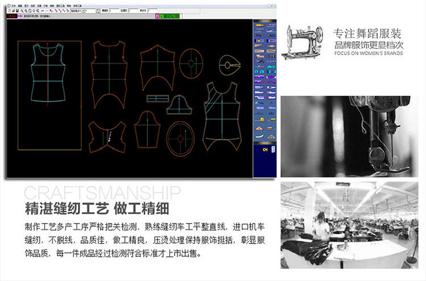Select the tan wedge ruler tool
This screenshot has width=426, height=281.
pyautogui.click(x=259, y=46)
